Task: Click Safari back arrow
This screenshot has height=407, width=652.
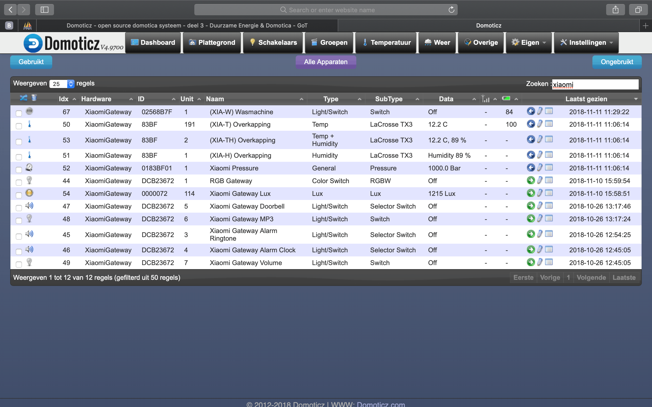Action: pos(10,10)
